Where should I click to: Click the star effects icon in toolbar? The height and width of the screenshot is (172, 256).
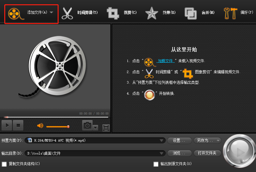[x=152, y=13]
